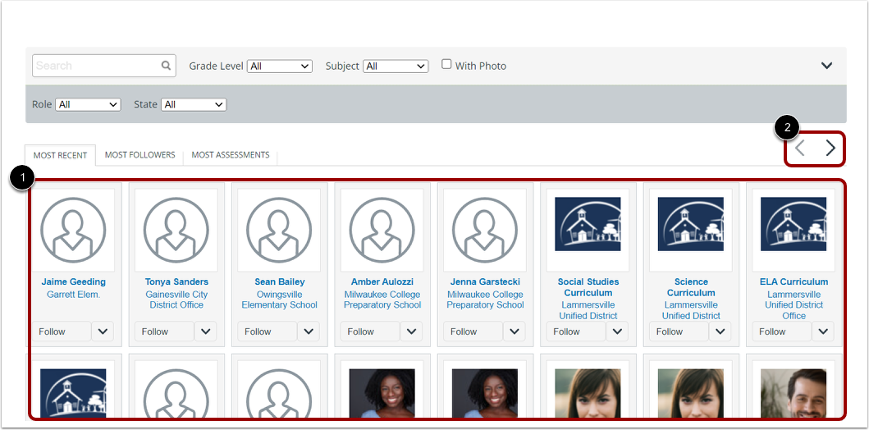Open the Science Curriculum name link
The width and height of the screenshot is (869, 430).
pos(691,287)
